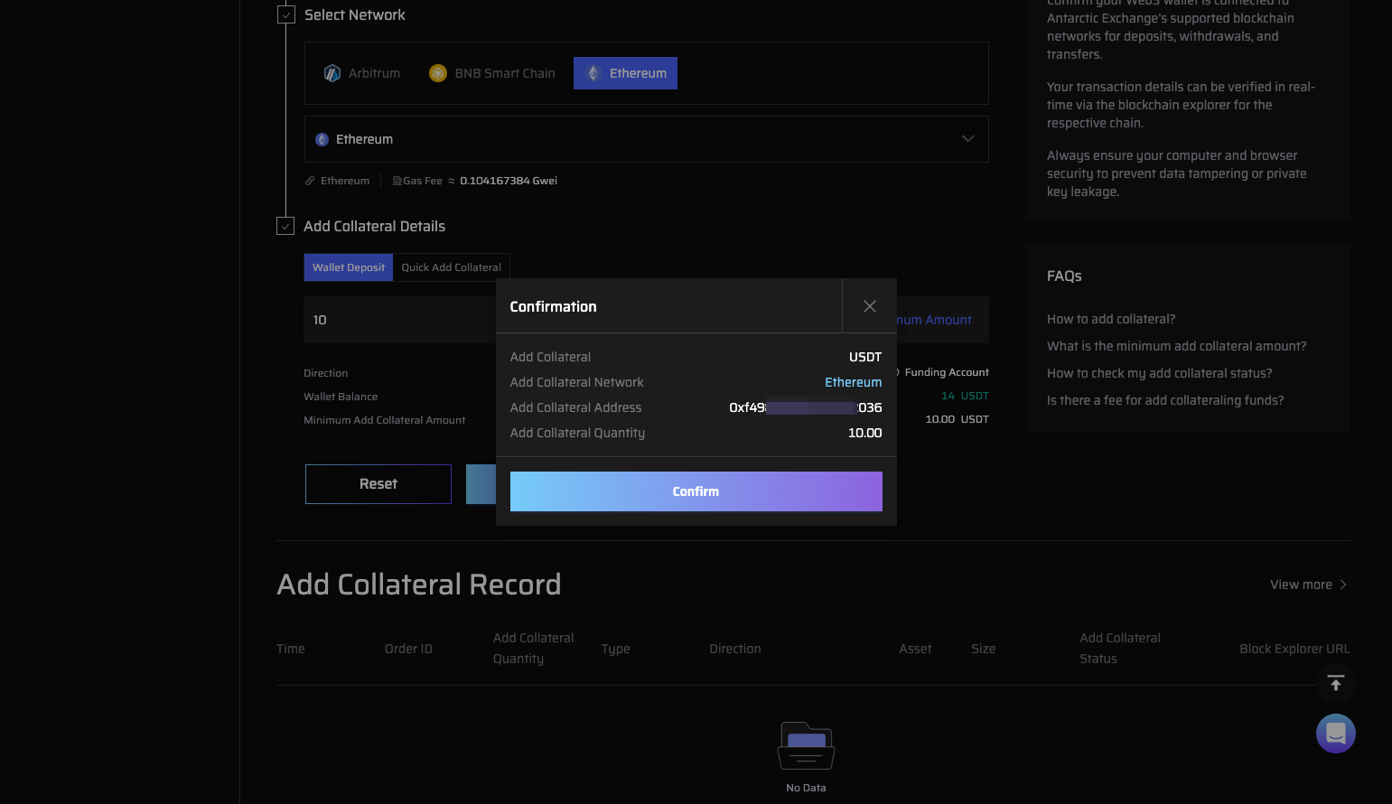1392x804 pixels.
Task: Open the support chat bubble
Action: (1336, 734)
